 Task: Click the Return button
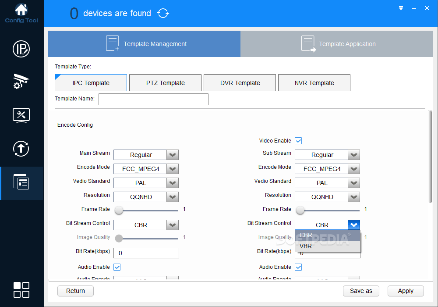tap(75, 291)
